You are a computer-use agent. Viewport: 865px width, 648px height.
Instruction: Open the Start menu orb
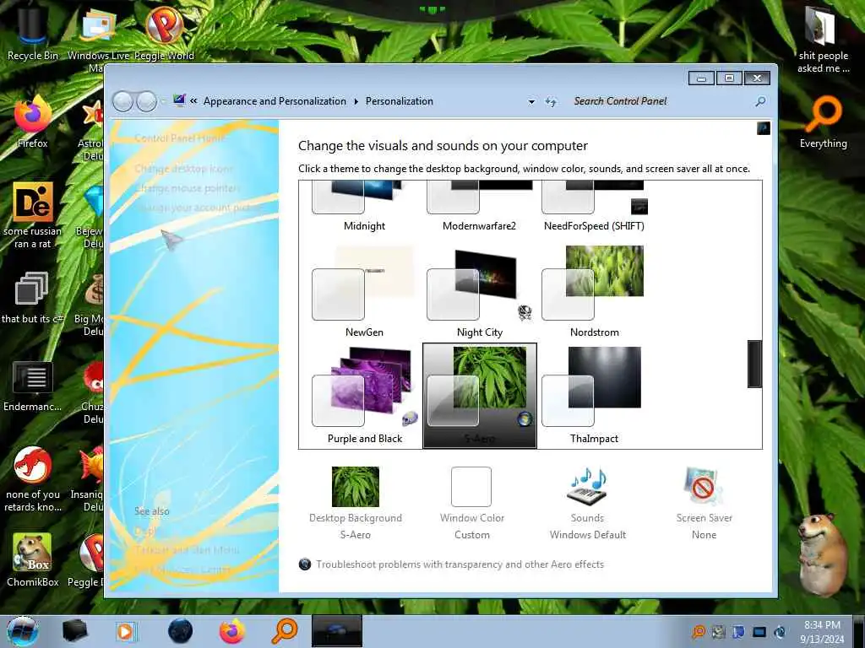22,631
